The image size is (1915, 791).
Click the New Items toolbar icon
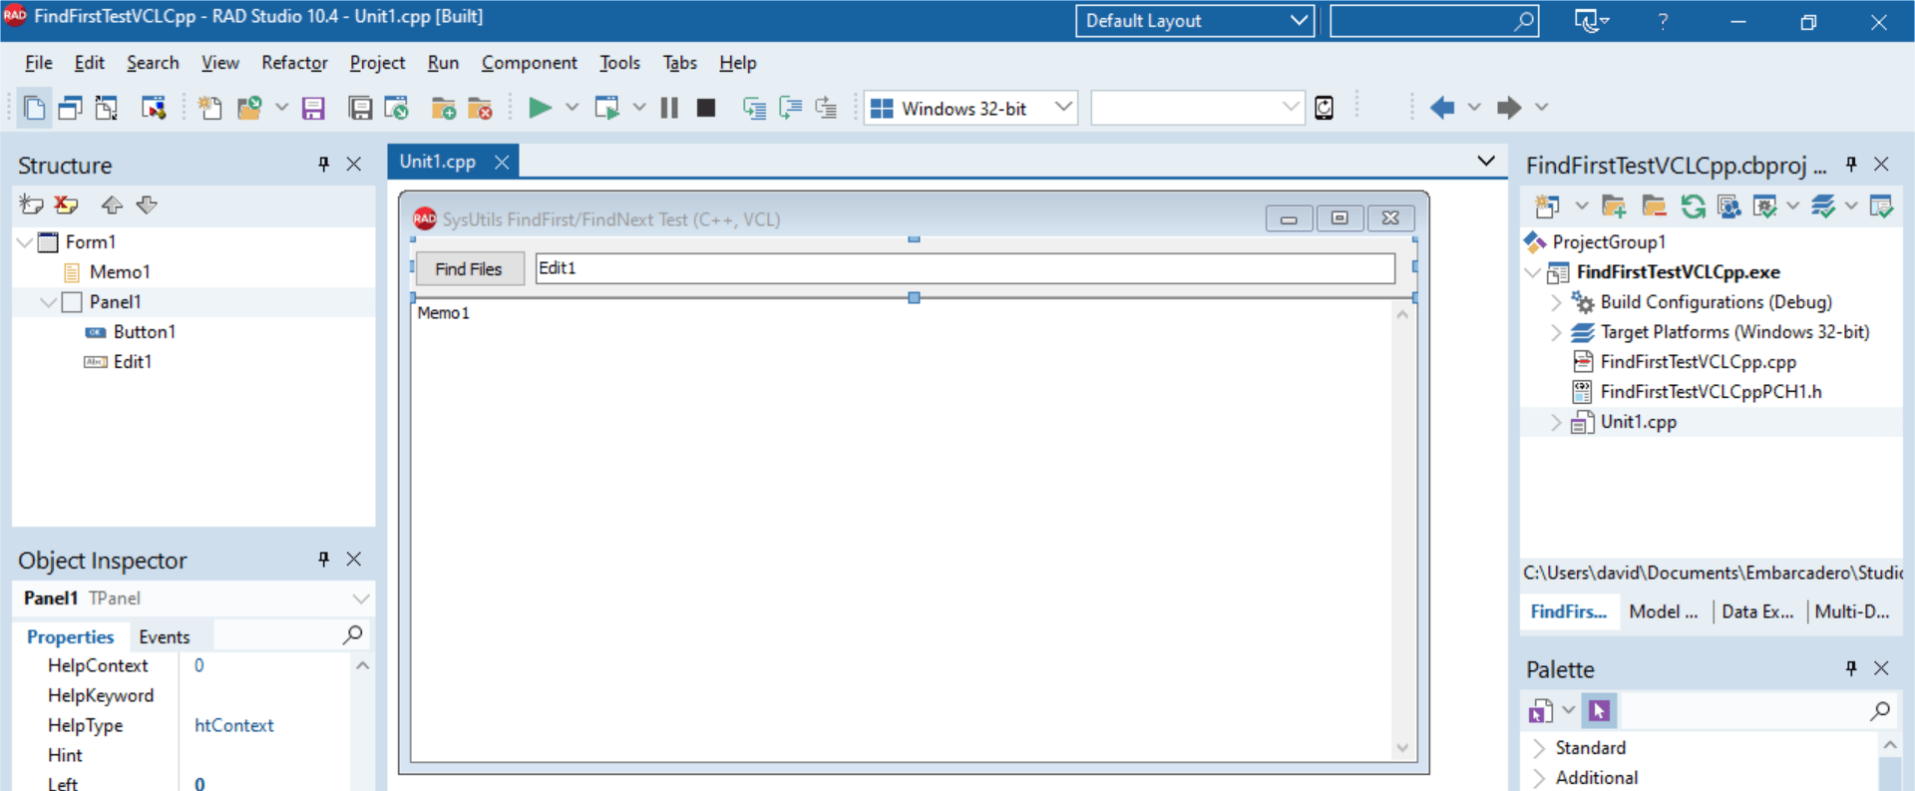point(209,108)
